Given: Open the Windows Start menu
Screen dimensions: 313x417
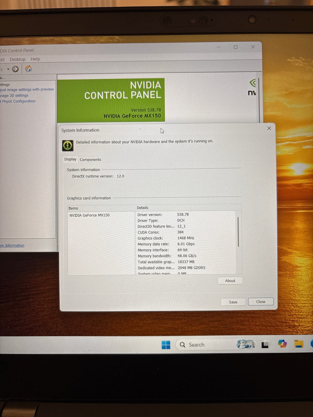Looking at the screenshot, I should pyautogui.click(x=166, y=345).
